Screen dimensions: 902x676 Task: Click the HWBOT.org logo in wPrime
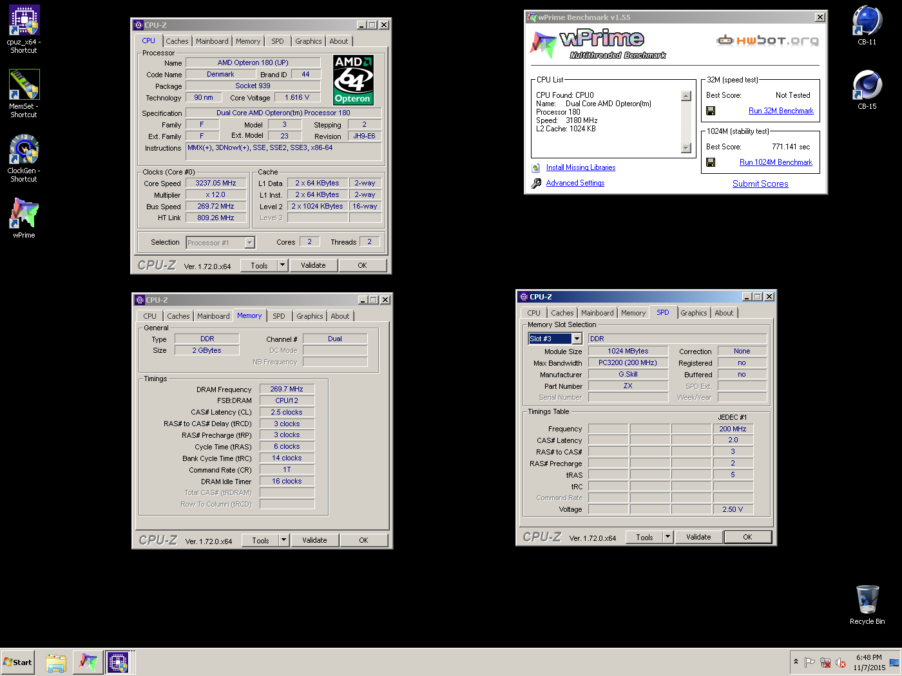click(x=767, y=41)
